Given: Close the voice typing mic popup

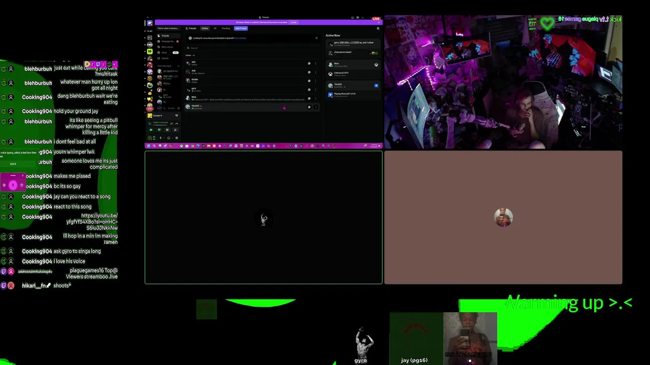Looking at the screenshot, I should click(x=22, y=175).
